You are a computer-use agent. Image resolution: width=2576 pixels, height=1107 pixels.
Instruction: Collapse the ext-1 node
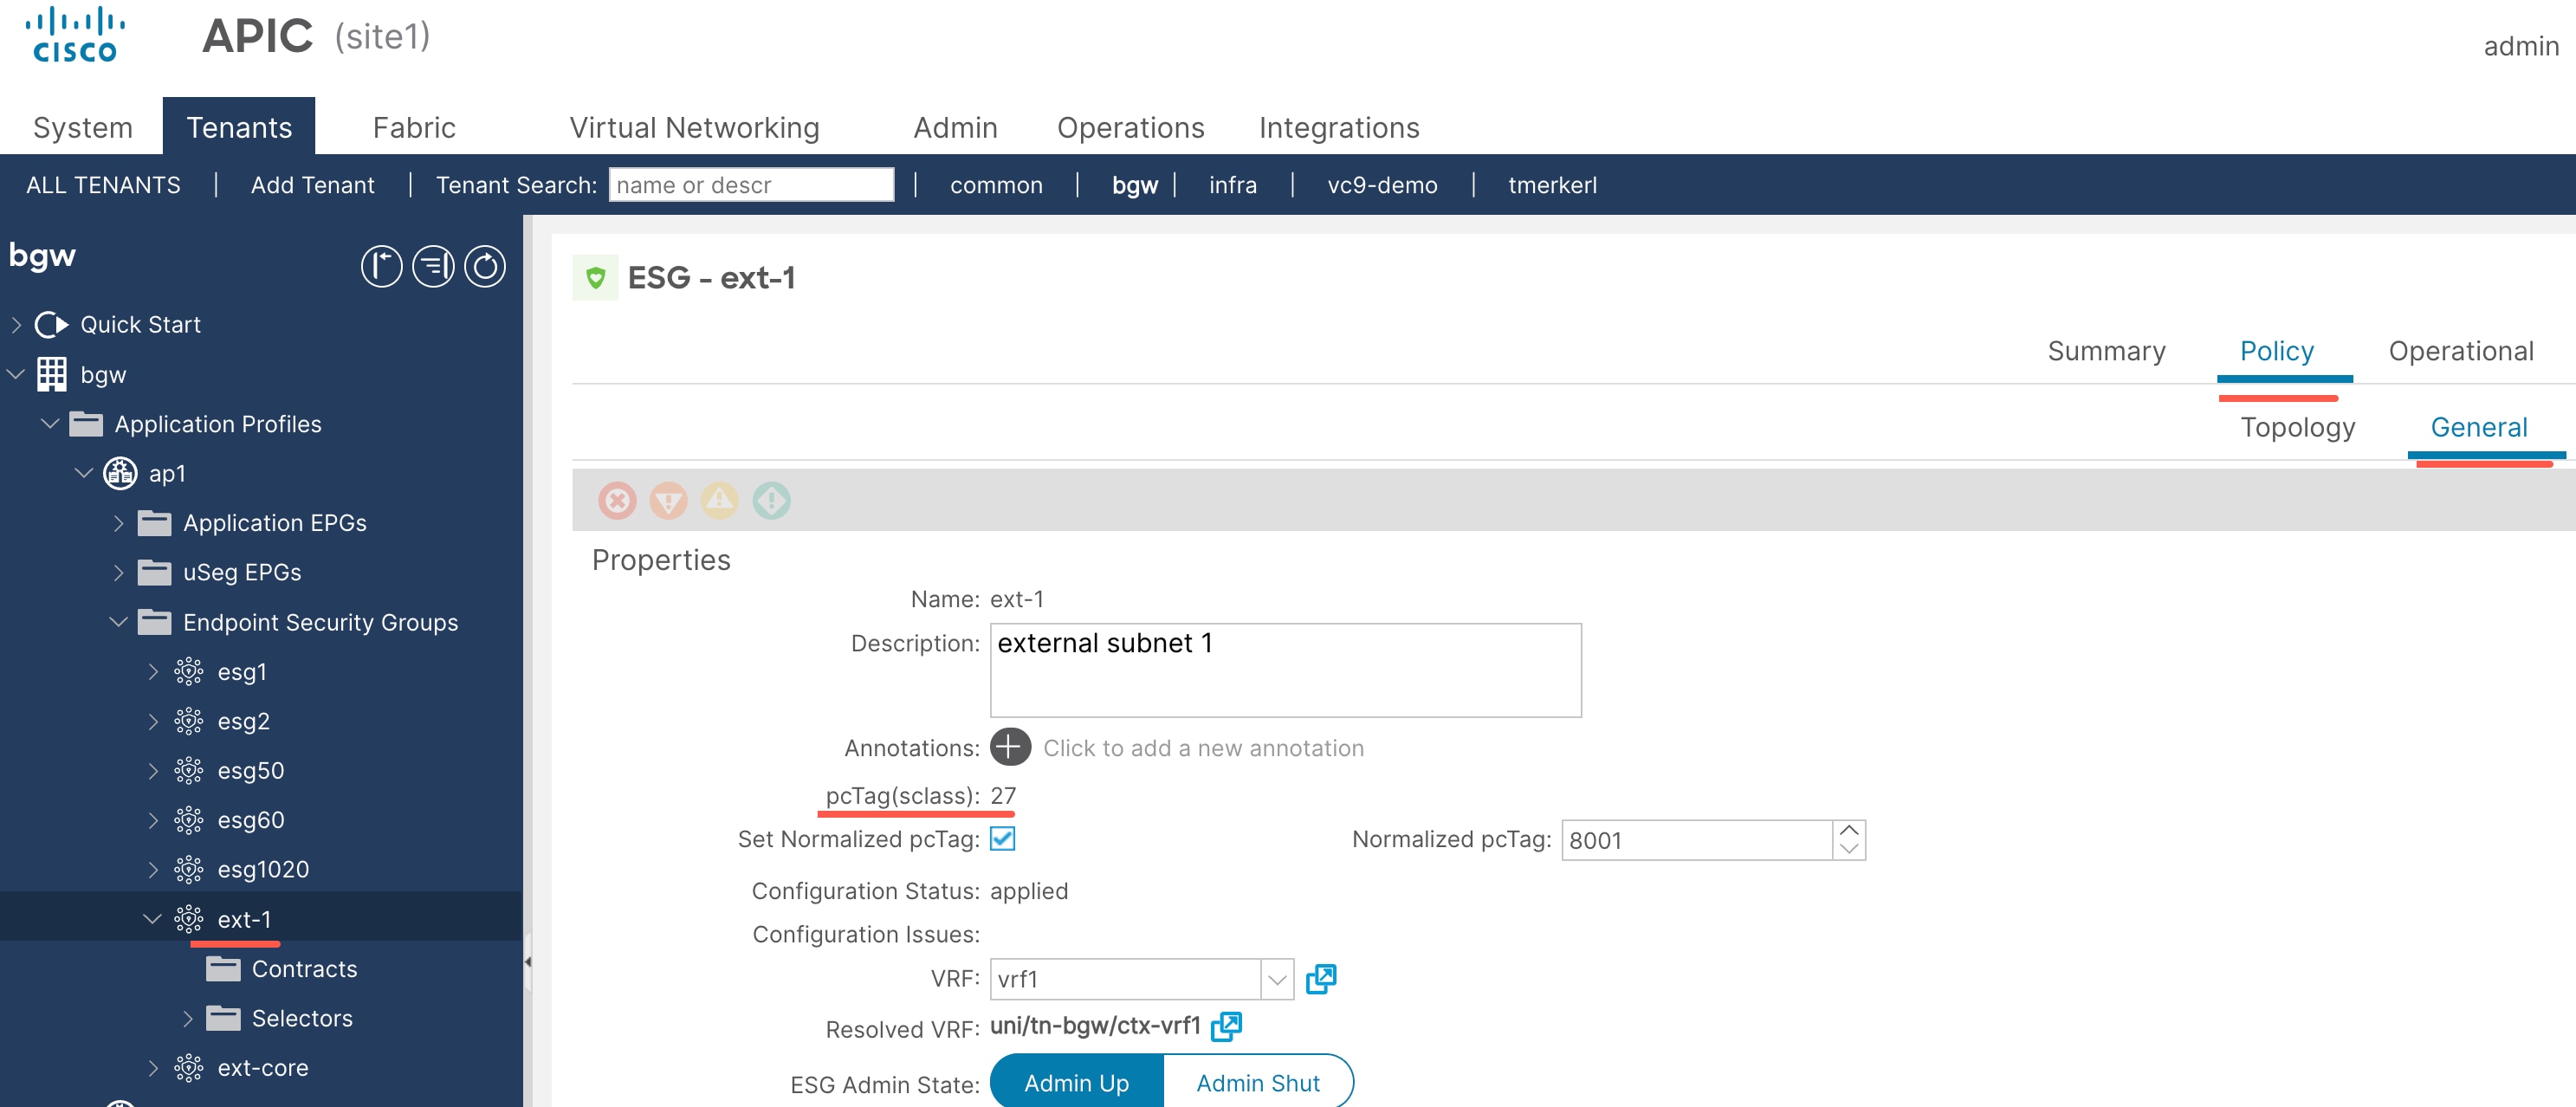click(152, 919)
